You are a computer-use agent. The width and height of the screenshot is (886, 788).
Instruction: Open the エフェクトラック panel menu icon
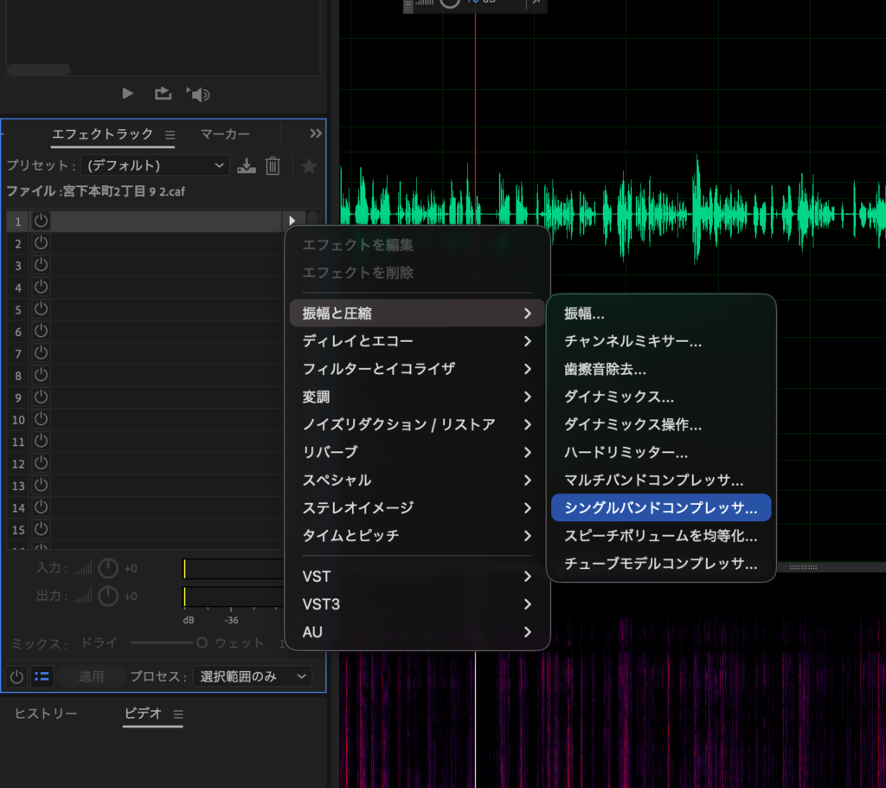click(x=170, y=135)
